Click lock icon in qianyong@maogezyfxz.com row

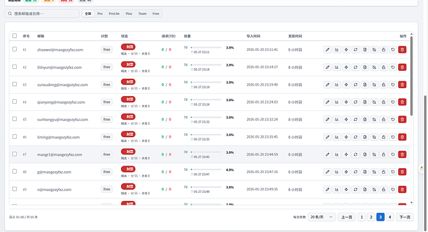pos(383,102)
